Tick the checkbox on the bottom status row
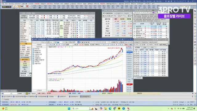Screen dimensions: 197x111 3,99
